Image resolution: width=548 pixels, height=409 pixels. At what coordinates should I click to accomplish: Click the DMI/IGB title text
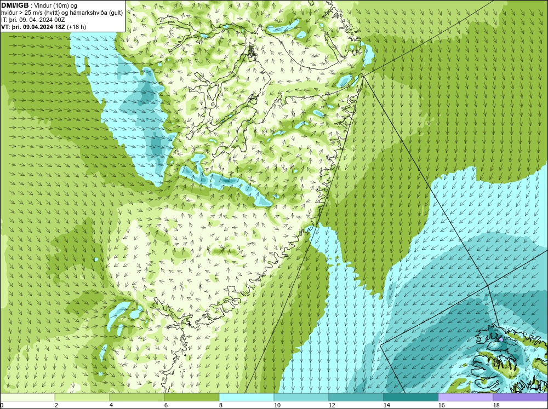15,5
